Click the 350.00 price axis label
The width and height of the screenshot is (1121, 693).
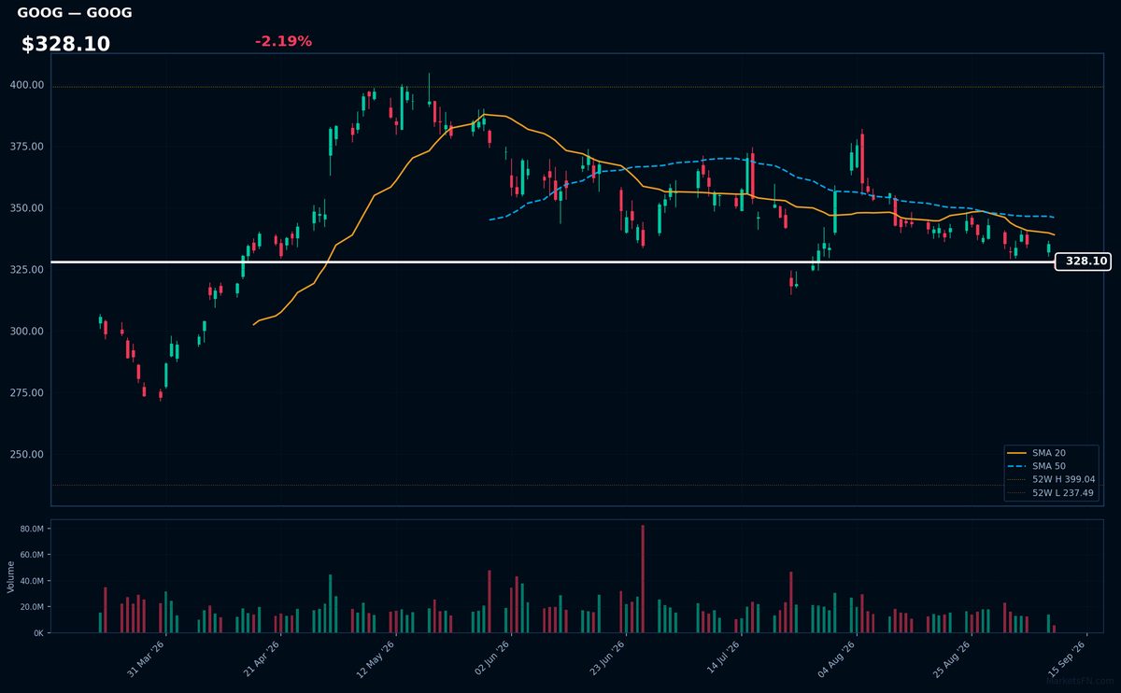tap(27, 208)
